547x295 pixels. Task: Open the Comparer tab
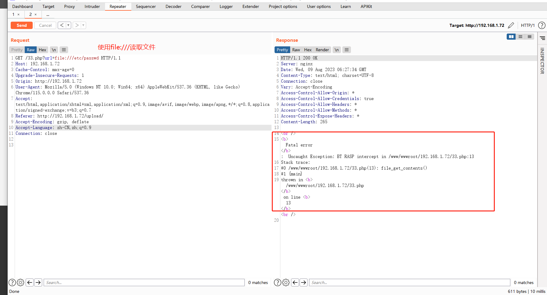point(200,6)
